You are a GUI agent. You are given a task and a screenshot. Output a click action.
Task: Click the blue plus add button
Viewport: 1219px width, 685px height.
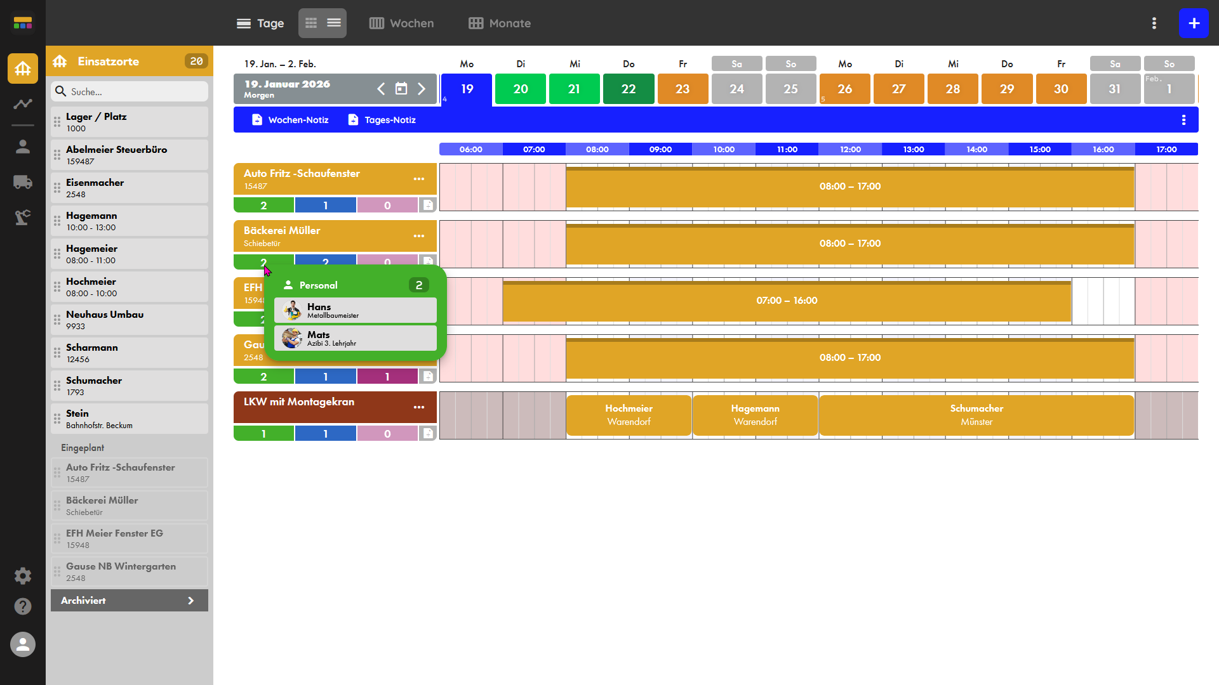pyautogui.click(x=1194, y=23)
